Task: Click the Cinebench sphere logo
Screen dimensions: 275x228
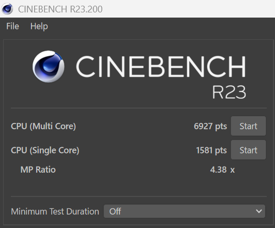Action: 48,67
